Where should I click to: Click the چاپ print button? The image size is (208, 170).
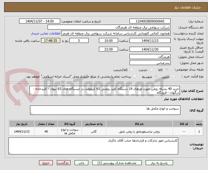81,163
